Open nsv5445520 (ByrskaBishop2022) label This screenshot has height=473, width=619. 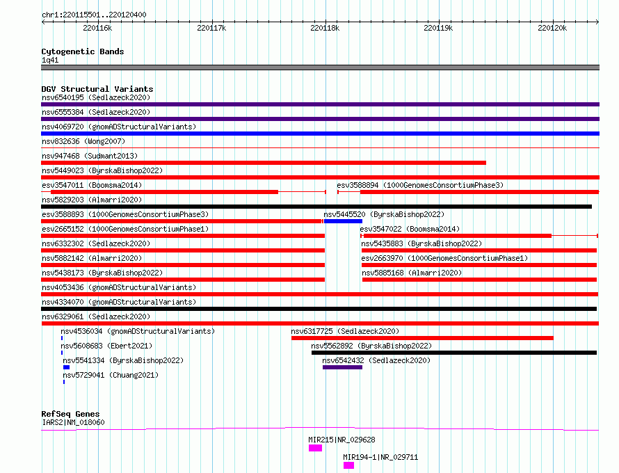tap(384, 214)
